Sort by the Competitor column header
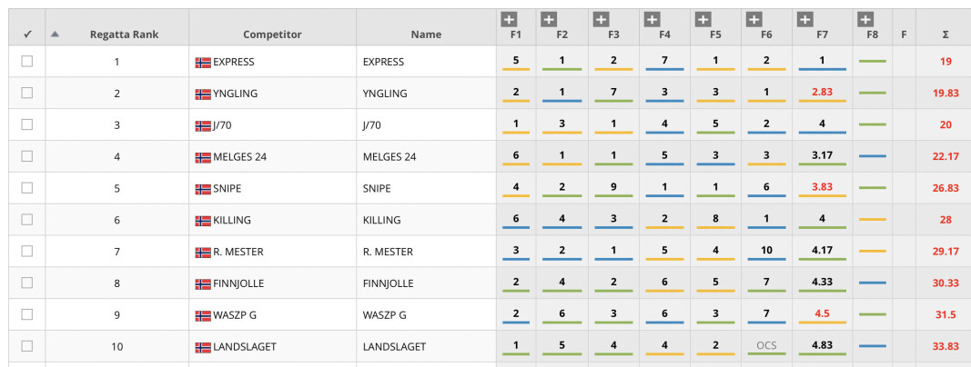Image resolution: width=971 pixels, height=367 pixels. [x=272, y=35]
